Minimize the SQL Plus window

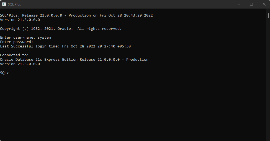[239, 4]
